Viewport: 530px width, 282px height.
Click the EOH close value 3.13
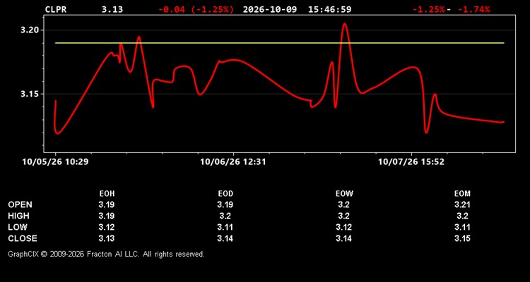(x=107, y=238)
